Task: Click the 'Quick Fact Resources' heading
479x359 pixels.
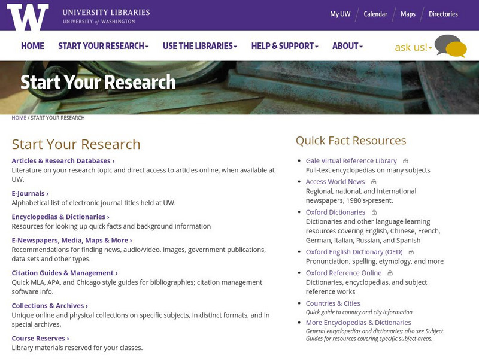Action: (351, 141)
